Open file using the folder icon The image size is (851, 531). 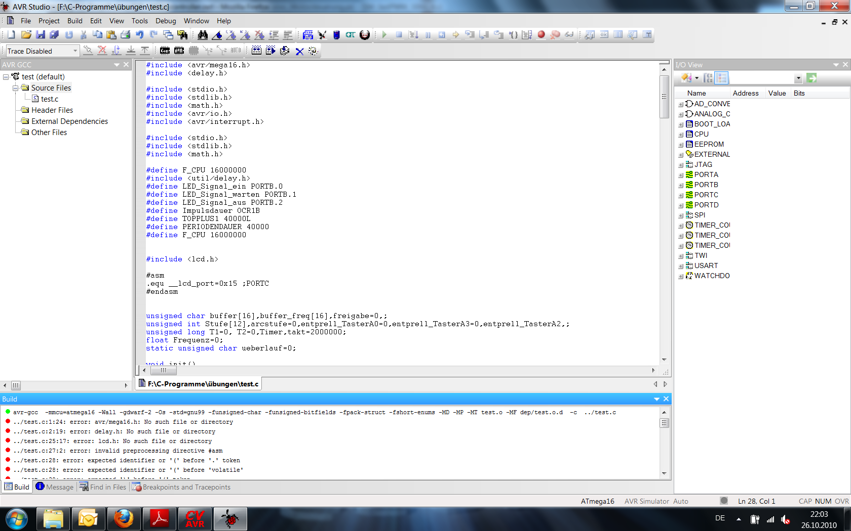tap(26, 35)
